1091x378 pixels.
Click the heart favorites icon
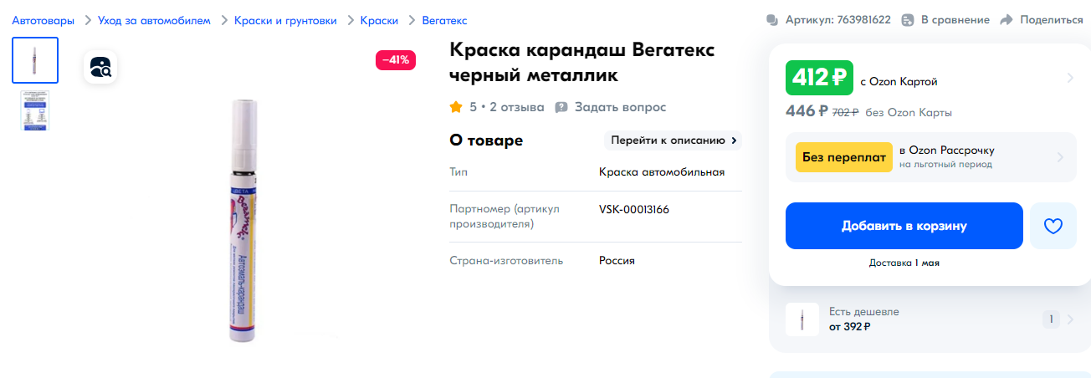click(x=1053, y=226)
